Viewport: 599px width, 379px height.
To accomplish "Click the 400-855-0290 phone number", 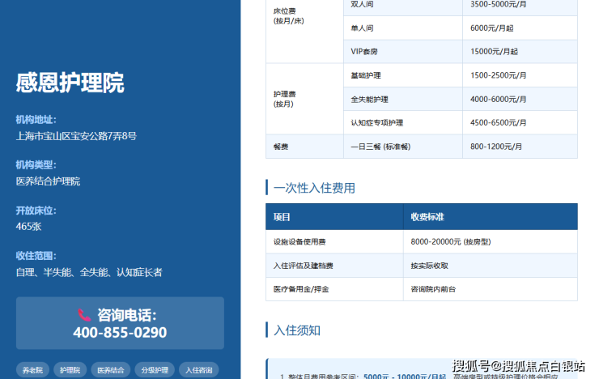I will (x=120, y=332).
